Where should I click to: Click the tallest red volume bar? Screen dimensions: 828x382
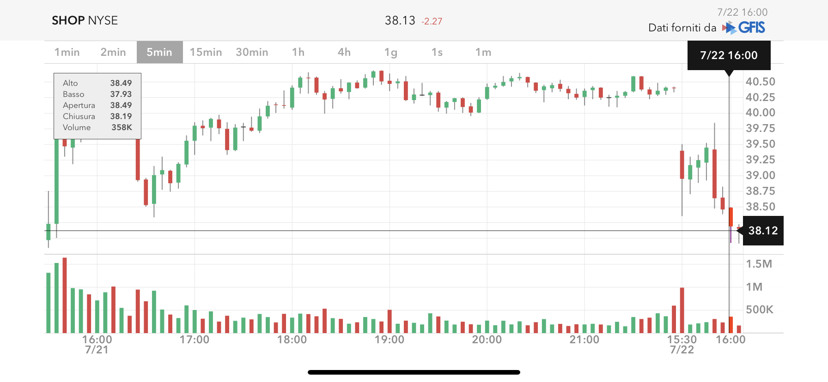pyautogui.click(x=65, y=295)
